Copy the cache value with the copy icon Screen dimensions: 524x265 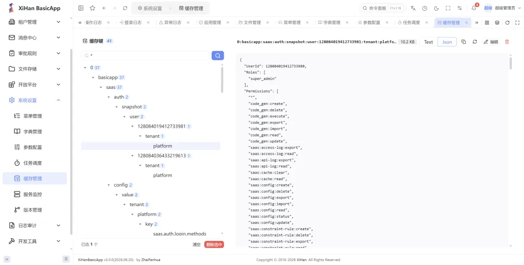click(463, 42)
